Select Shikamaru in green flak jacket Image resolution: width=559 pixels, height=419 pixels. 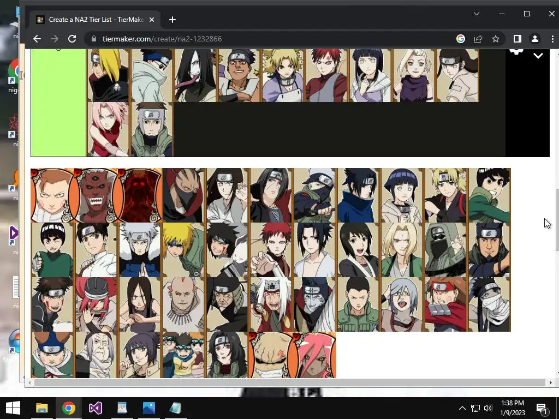(358, 304)
